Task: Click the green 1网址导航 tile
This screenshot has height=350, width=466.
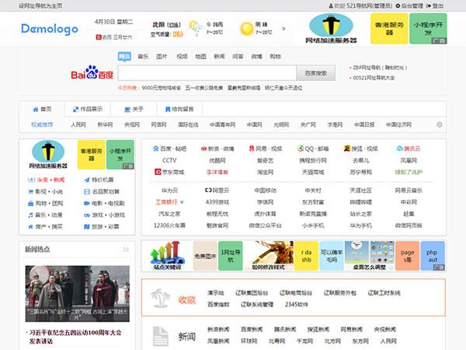Action: tap(231, 256)
